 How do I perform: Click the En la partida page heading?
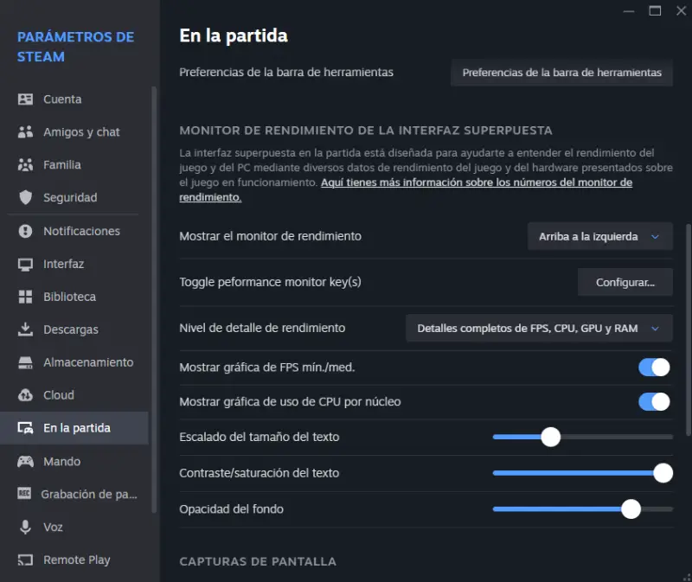coord(234,35)
